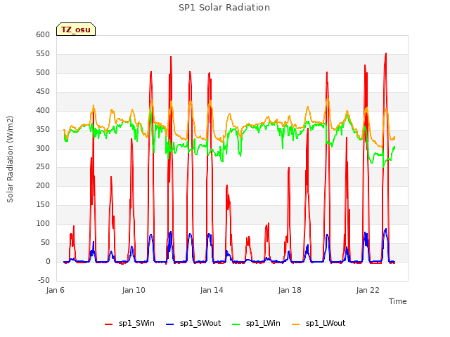Click the 550 y-axis tick label
The image size is (450, 337).
tap(43, 53)
